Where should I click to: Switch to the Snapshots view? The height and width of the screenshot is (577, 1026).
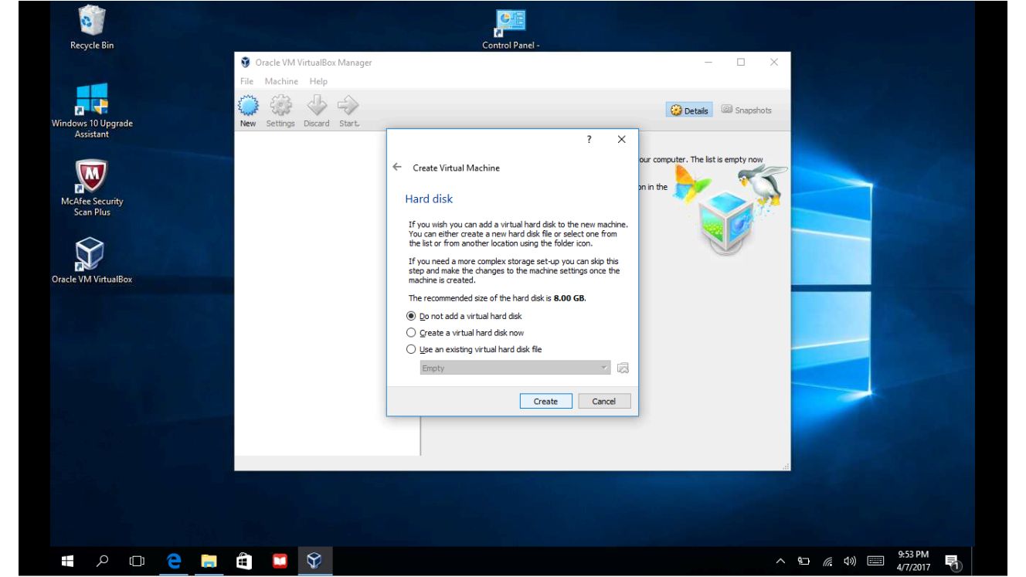point(746,110)
